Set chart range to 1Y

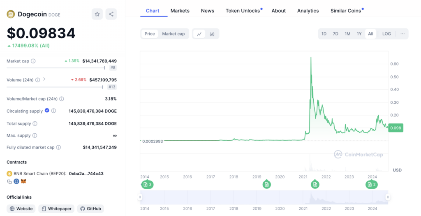click(359, 34)
